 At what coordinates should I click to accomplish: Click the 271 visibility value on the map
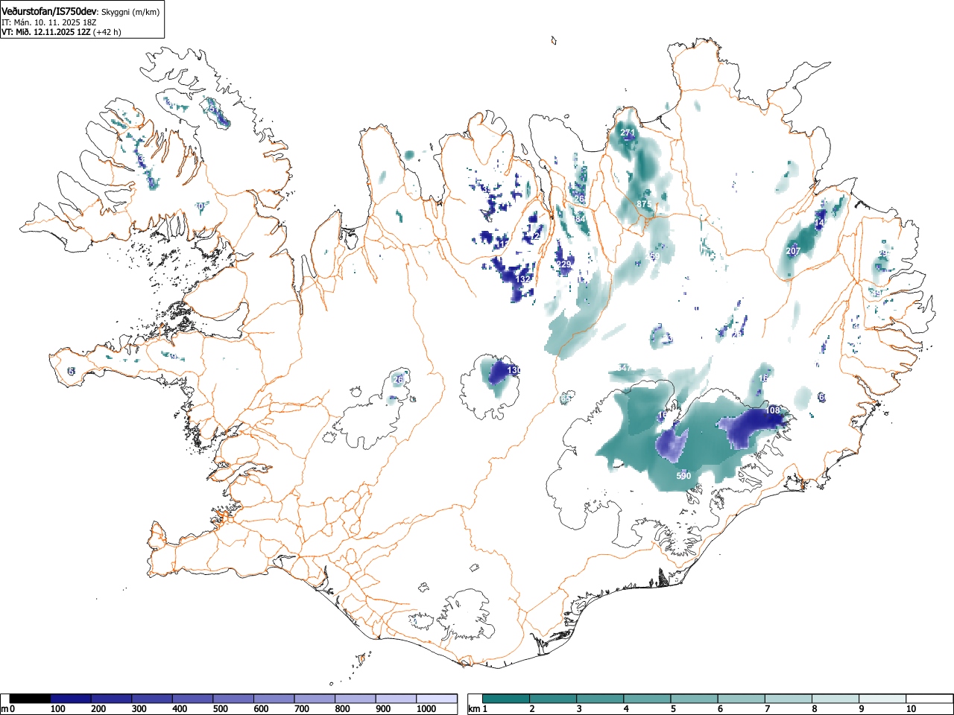pyautogui.click(x=628, y=133)
